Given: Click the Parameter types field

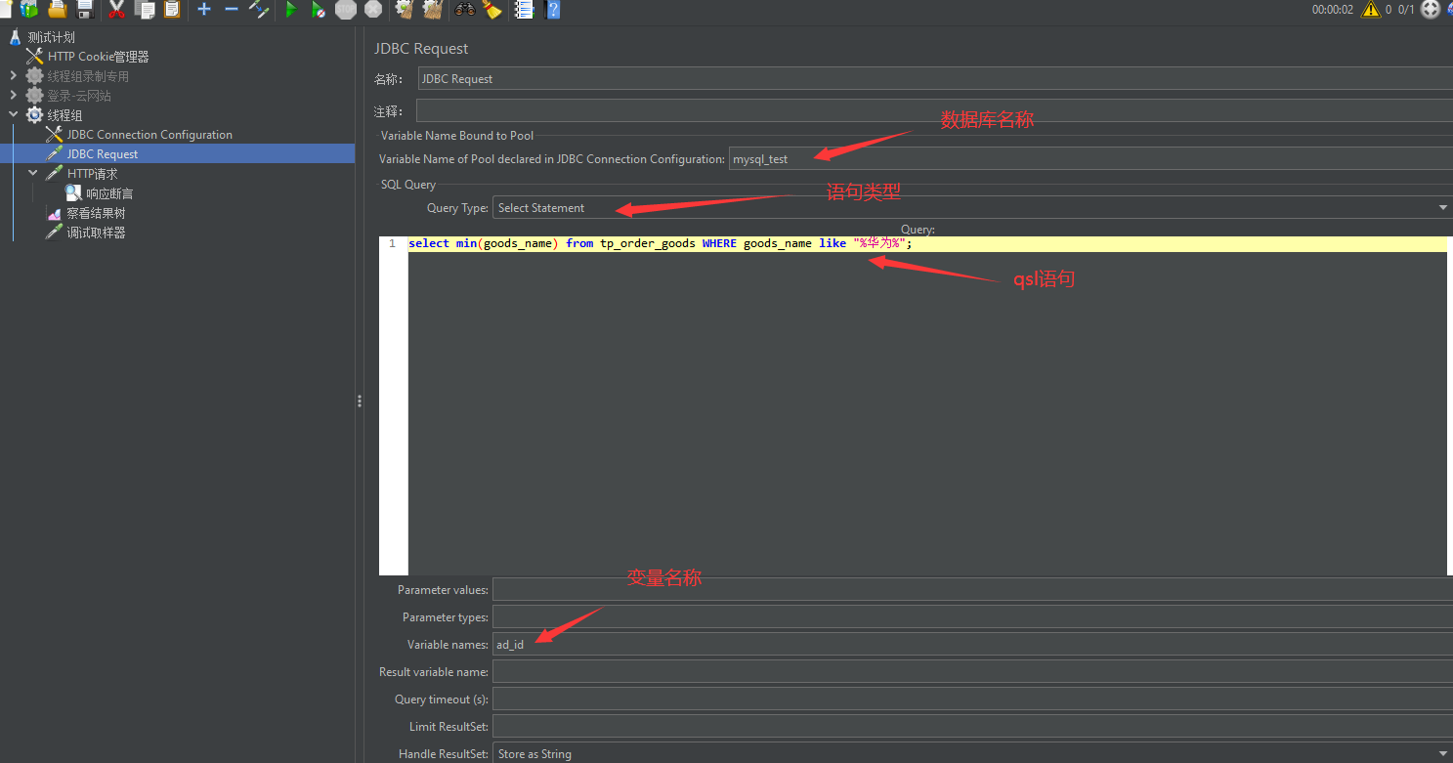Looking at the screenshot, I should (972, 616).
